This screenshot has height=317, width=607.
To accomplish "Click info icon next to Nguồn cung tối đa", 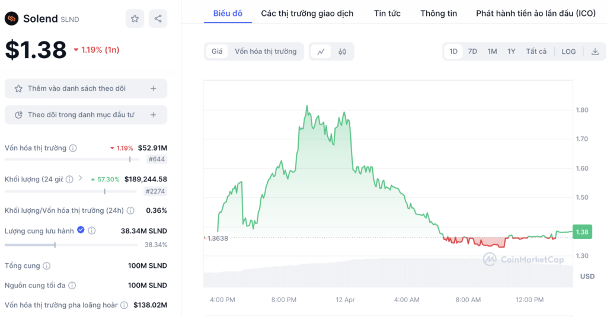I will click(72, 286).
